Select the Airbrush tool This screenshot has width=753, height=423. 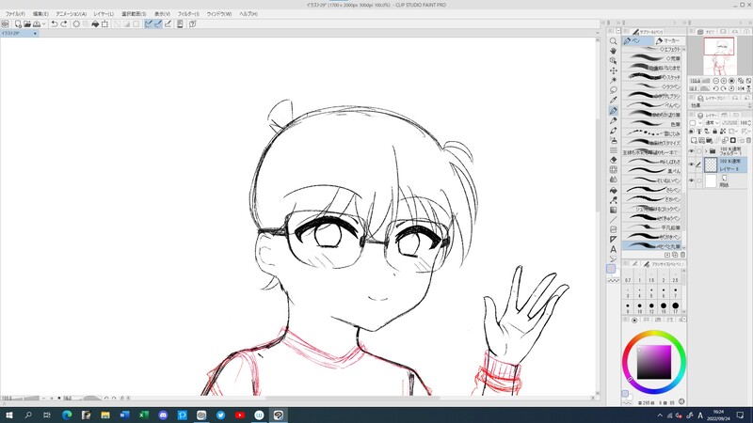614,140
